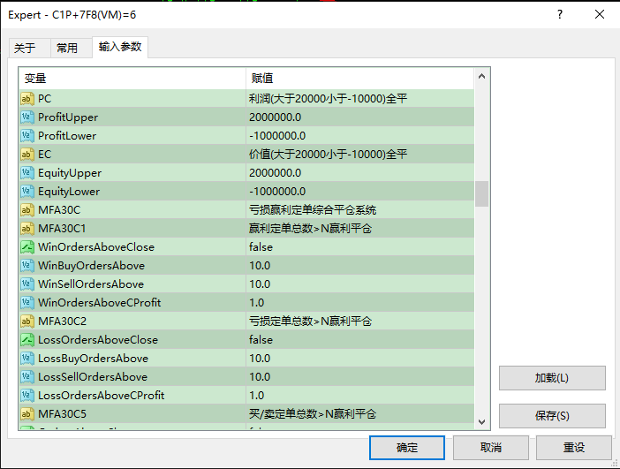Click the 确定 button
Image resolution: width=620 pixels, height=469 pixels.
[x=407, y=448]
